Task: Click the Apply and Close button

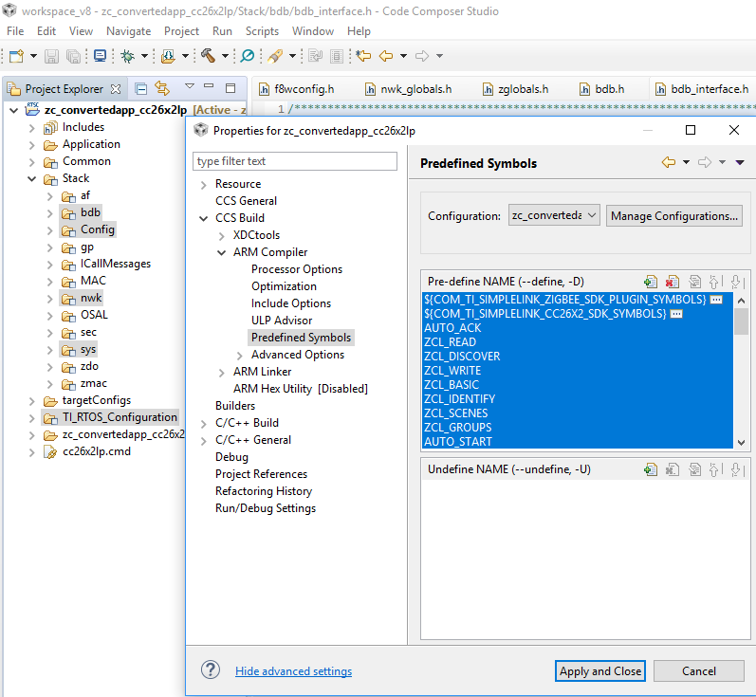Action: (600, 670)
